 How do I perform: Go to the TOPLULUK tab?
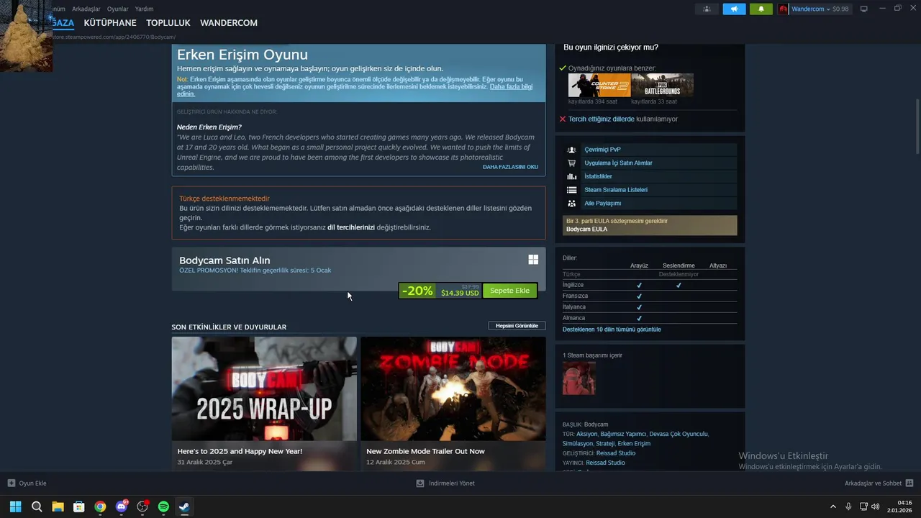tap(168, 23)
